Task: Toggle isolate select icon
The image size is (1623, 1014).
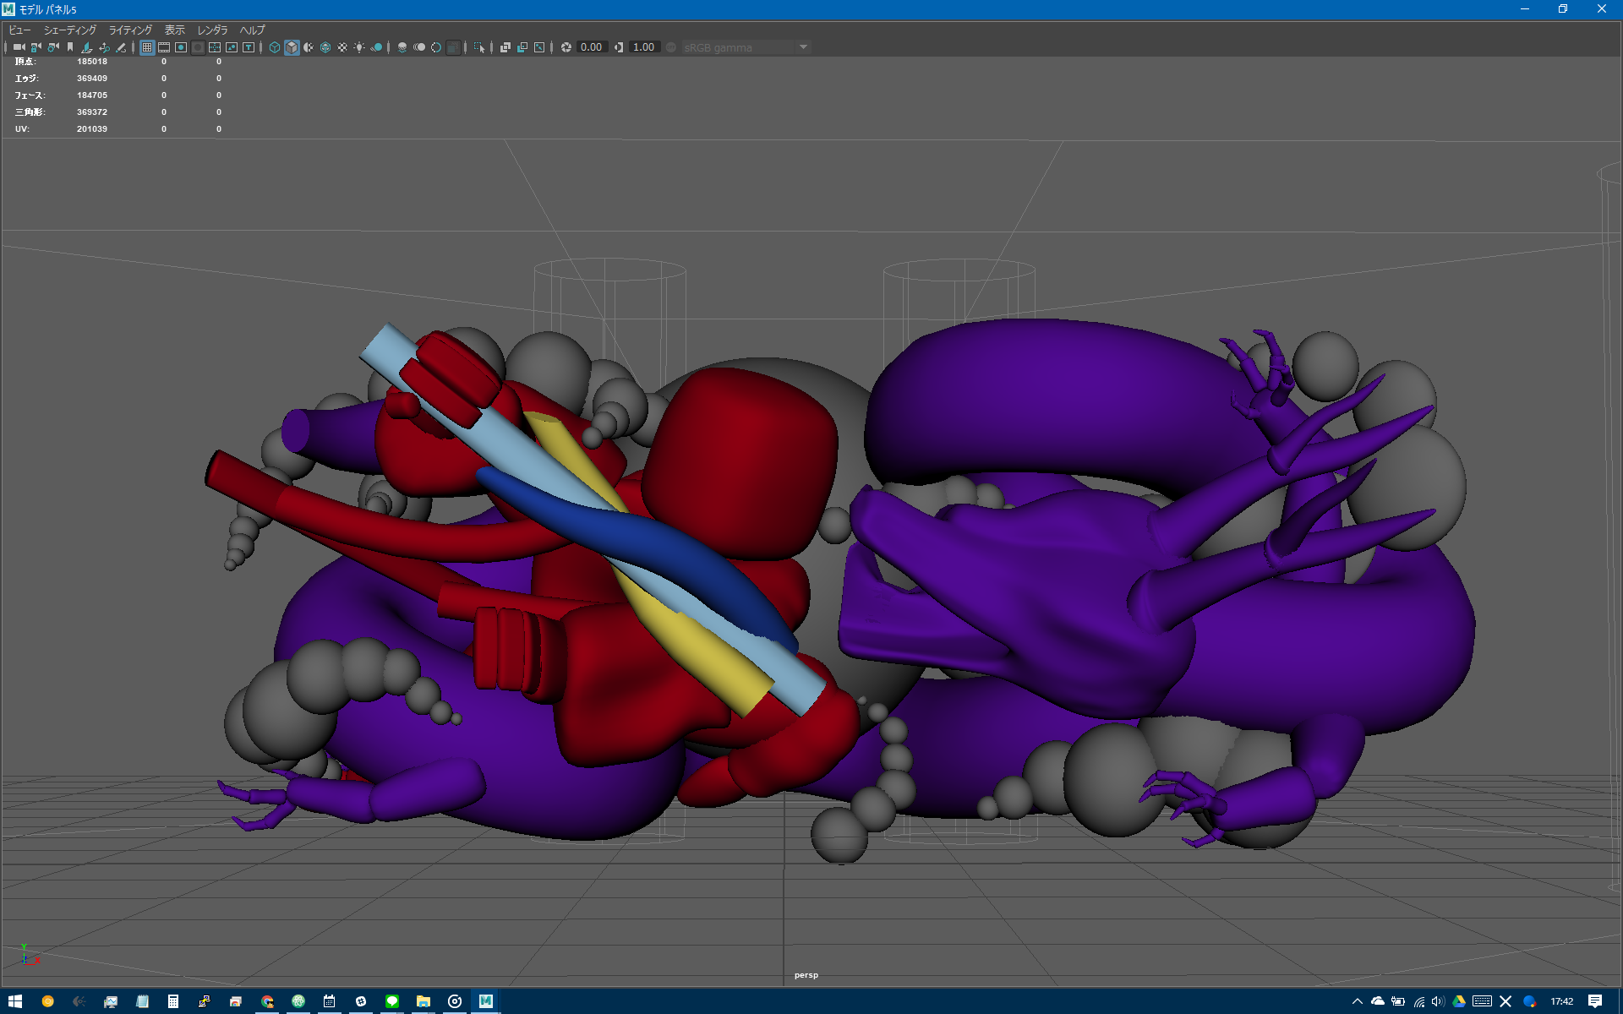Action: (x=479, y=47)
